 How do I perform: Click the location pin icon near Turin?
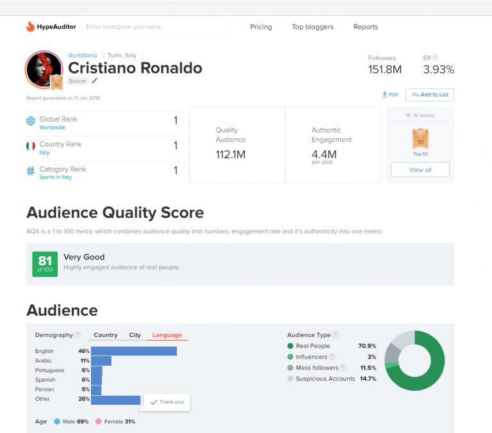pyautogui.click(x=103, y=55)
